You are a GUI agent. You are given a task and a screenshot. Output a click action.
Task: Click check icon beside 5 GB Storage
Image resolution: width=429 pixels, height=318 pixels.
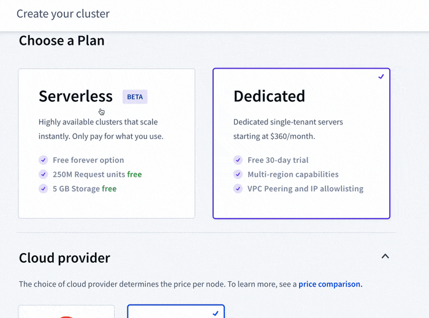point(43,189)
